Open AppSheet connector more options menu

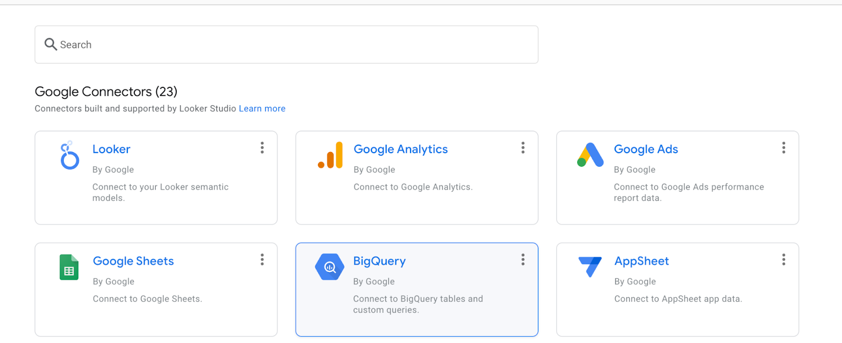click(784, 259)
